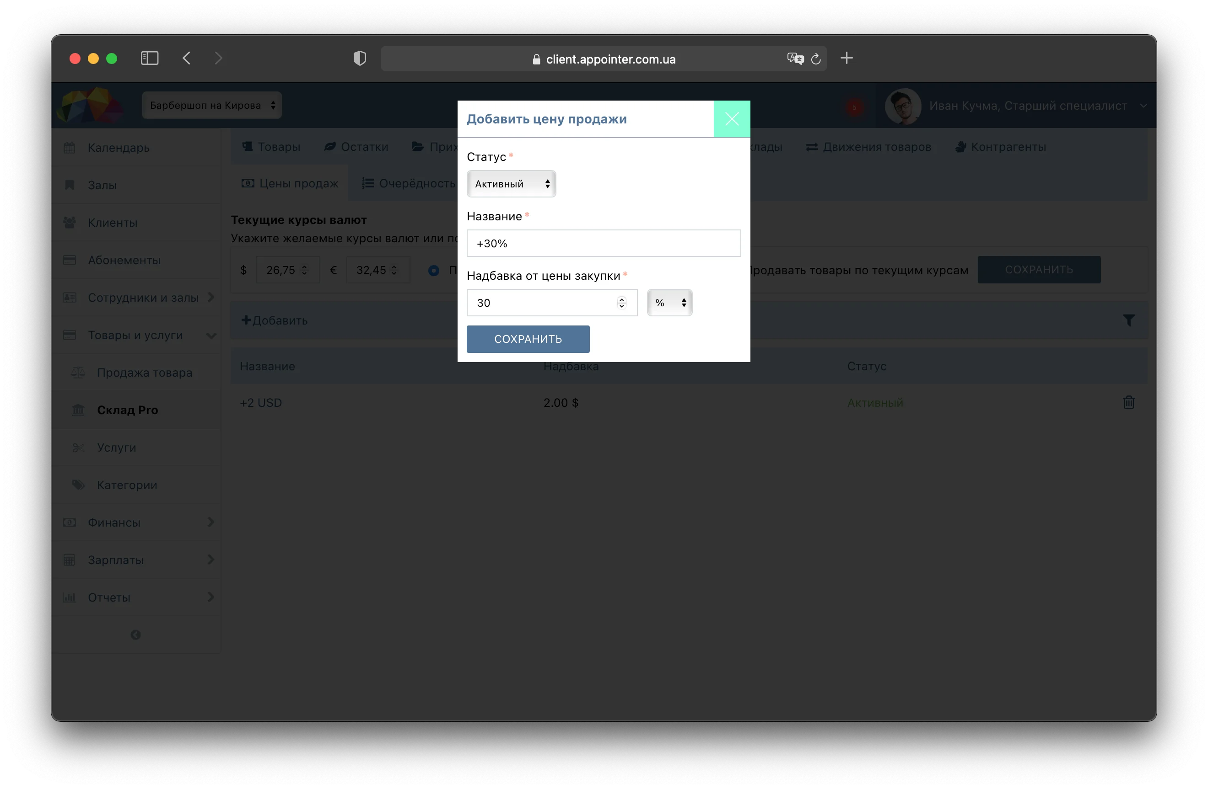Click the Залы bookmark icon
The height and width of the screenshot is (789, 1208).
pyautogui.click(x=70, y=185)
